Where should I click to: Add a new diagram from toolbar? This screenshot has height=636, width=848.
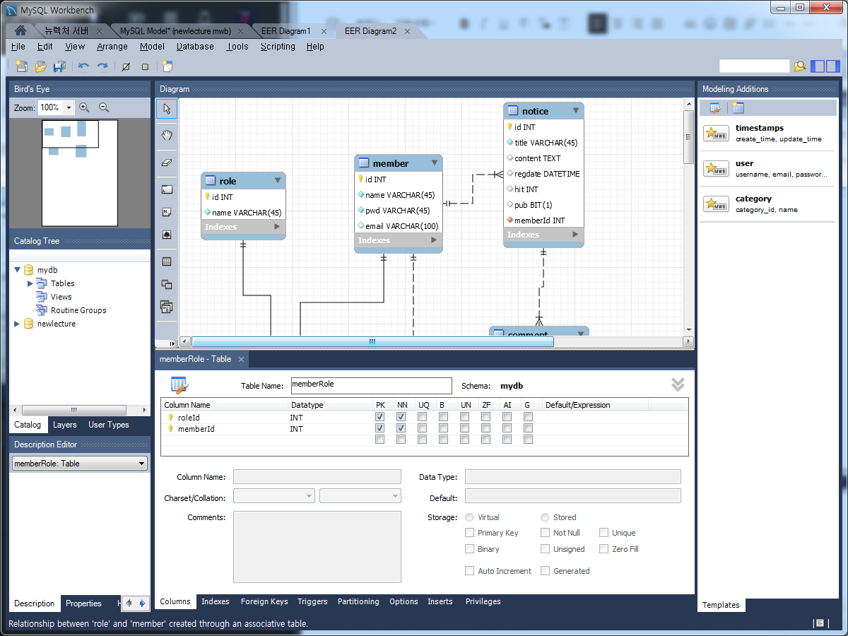tap(167, 66)
